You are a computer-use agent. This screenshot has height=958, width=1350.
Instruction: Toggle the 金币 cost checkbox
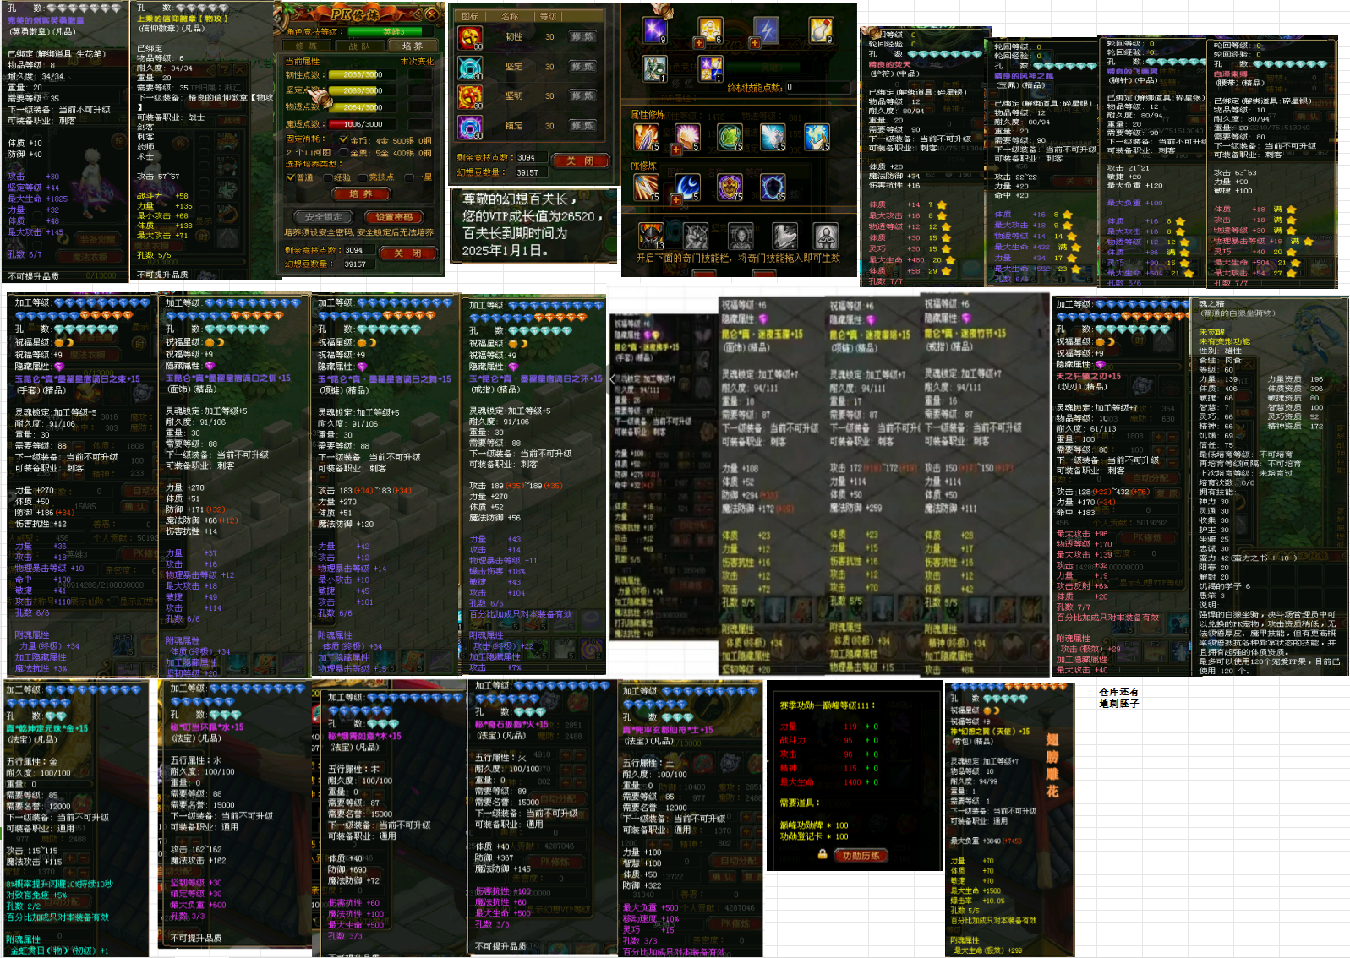click(x=343, y=140)
